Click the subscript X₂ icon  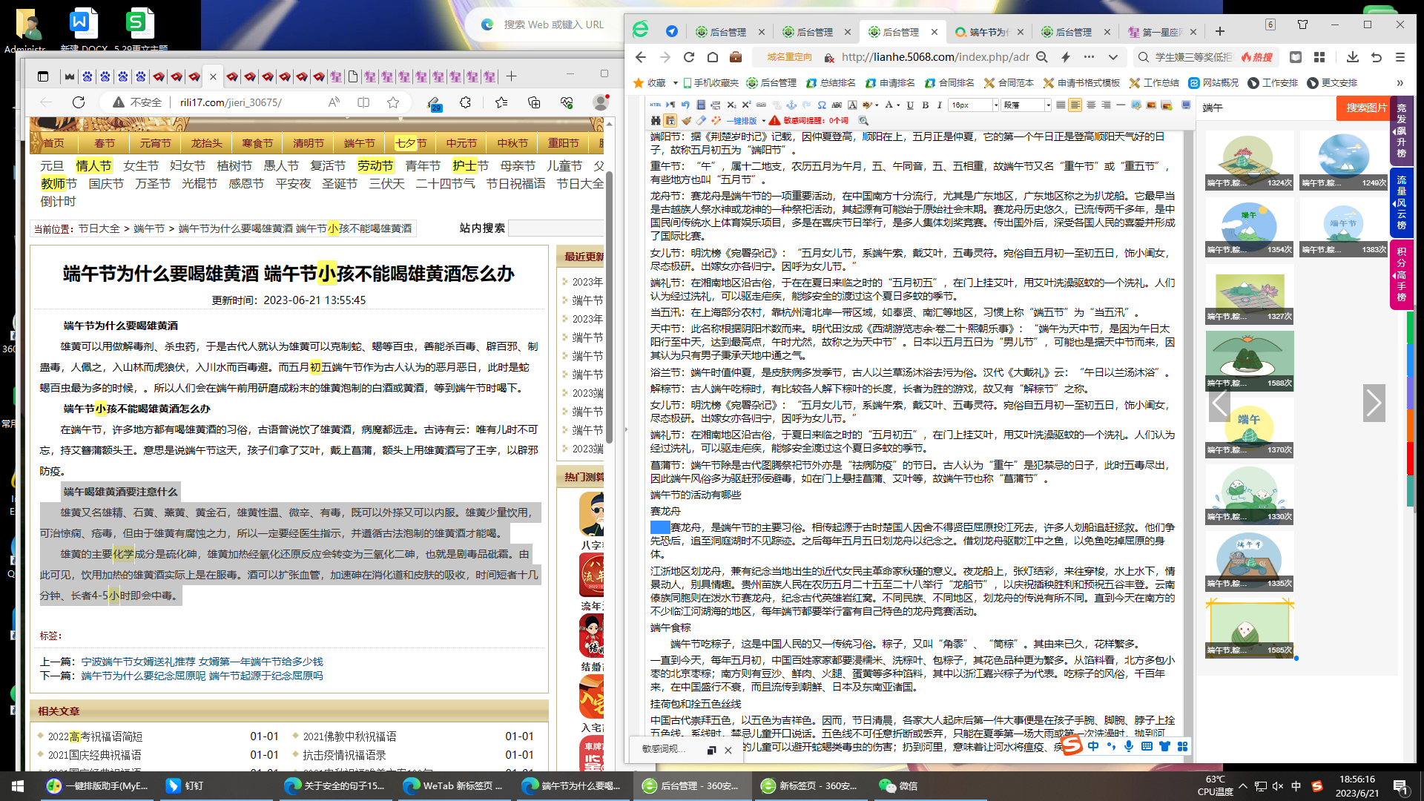pyautogui.click(x=731, y=105)
